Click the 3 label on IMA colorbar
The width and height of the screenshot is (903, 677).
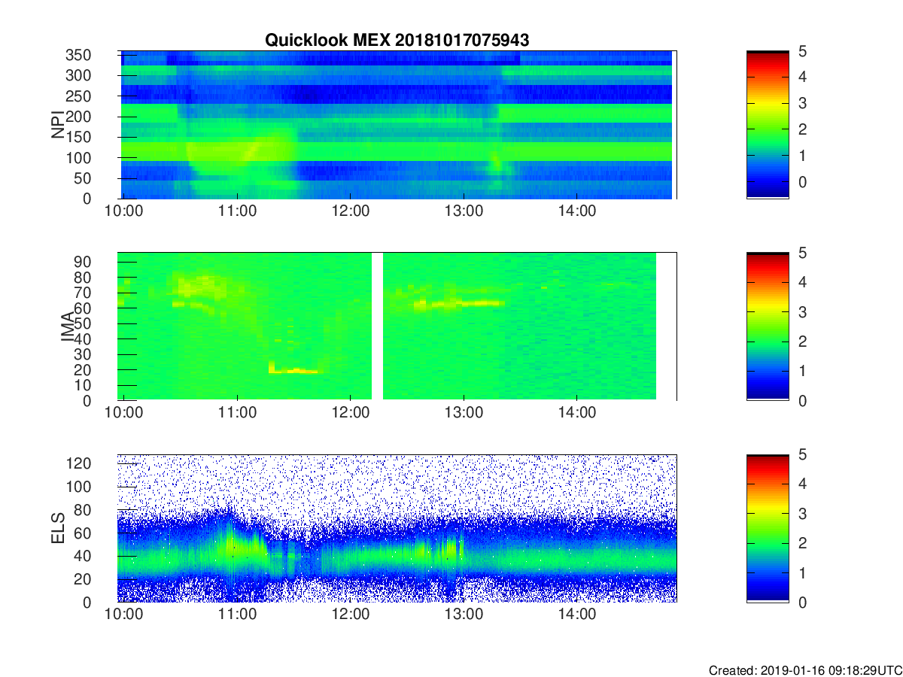pos(804,312)
